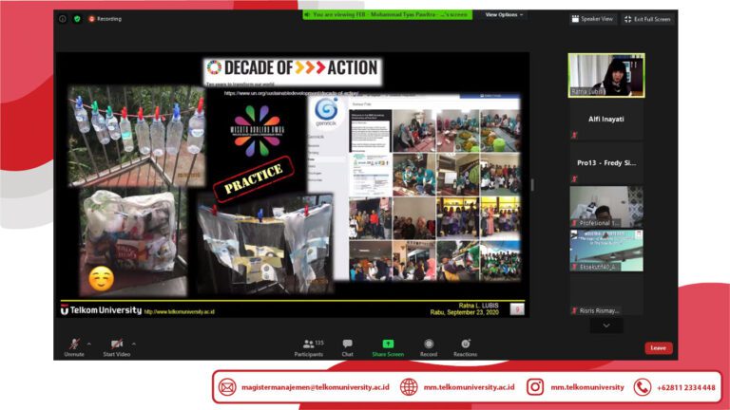Open the Chat panel
Viewport: 730px width, 410px height.
coord(347,346)
